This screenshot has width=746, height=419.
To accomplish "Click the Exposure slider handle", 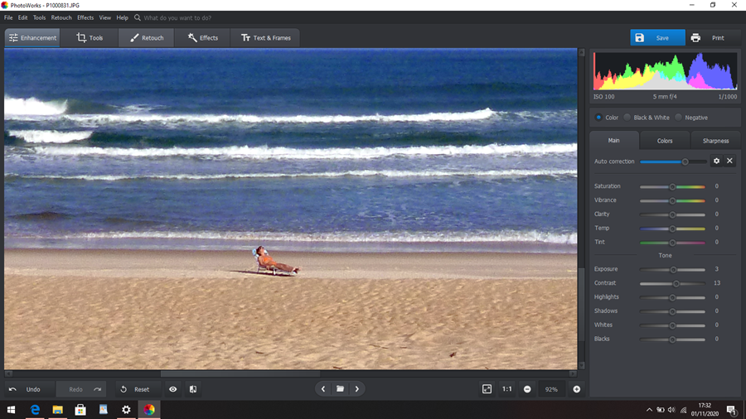I will coord(673,270).
